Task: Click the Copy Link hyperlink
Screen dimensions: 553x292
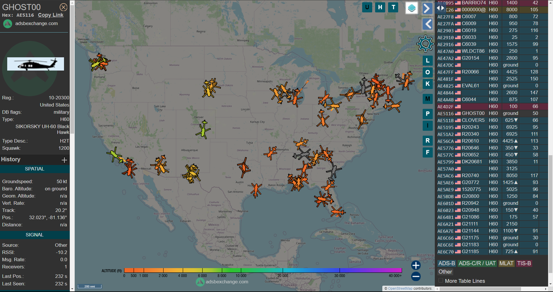Action: coord(50,15)
